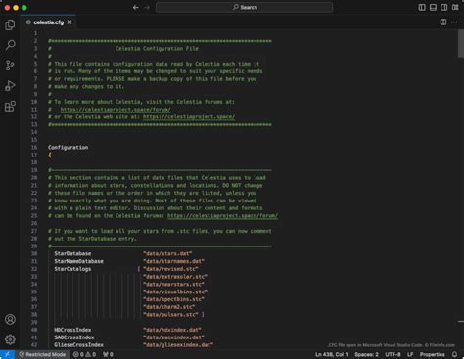Click the macOS green zoom window button
Viewport: 464px width, 359px height.
coord(24,7)
